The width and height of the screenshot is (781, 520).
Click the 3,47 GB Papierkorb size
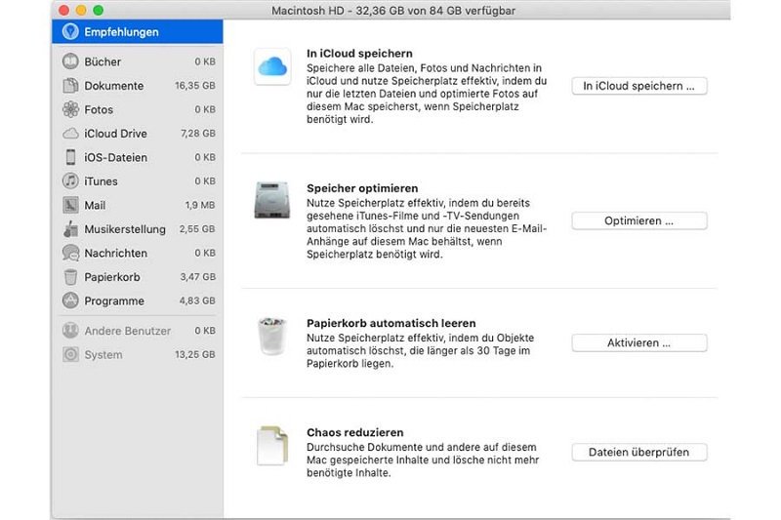(198, 277)
